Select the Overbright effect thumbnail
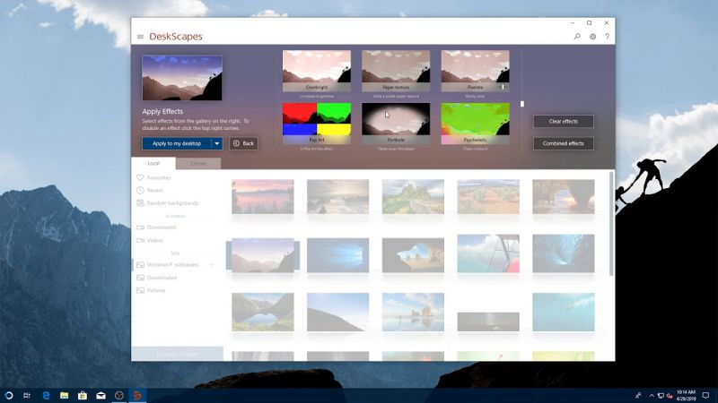The width and height of the screenshot is (718, 403). click(x=317, y=71)
